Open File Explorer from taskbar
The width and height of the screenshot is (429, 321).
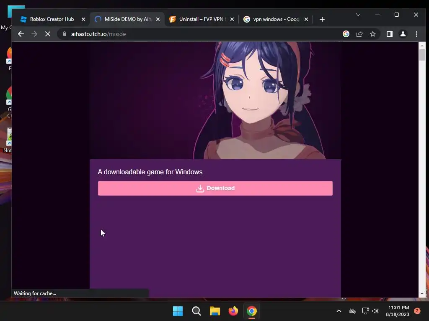point(215,311)
